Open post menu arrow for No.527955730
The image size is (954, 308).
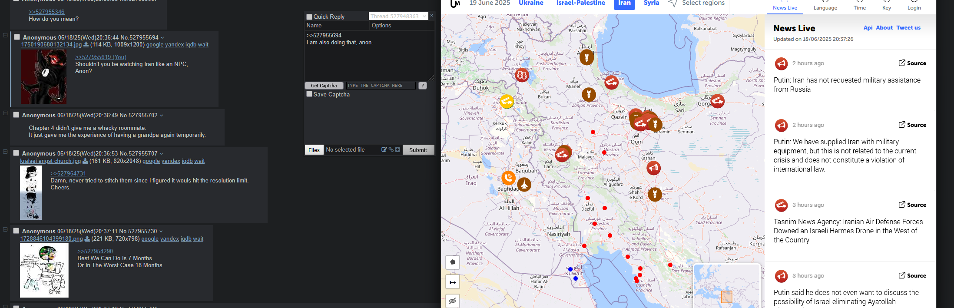(x=161, y=232)
